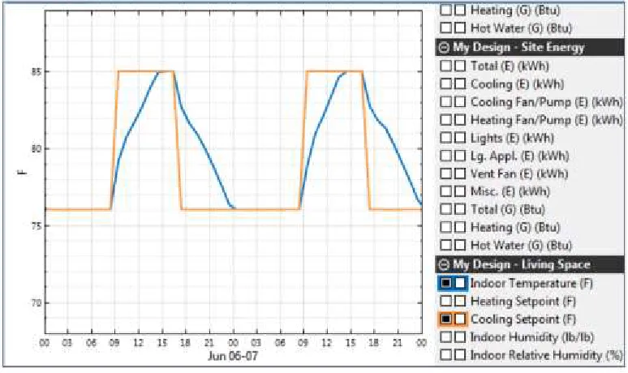The width and height of the screenshot is (628, 373).
Task: Tick first checkbox for Indoor Relative Humidity (%)
Action: (445, 354)
